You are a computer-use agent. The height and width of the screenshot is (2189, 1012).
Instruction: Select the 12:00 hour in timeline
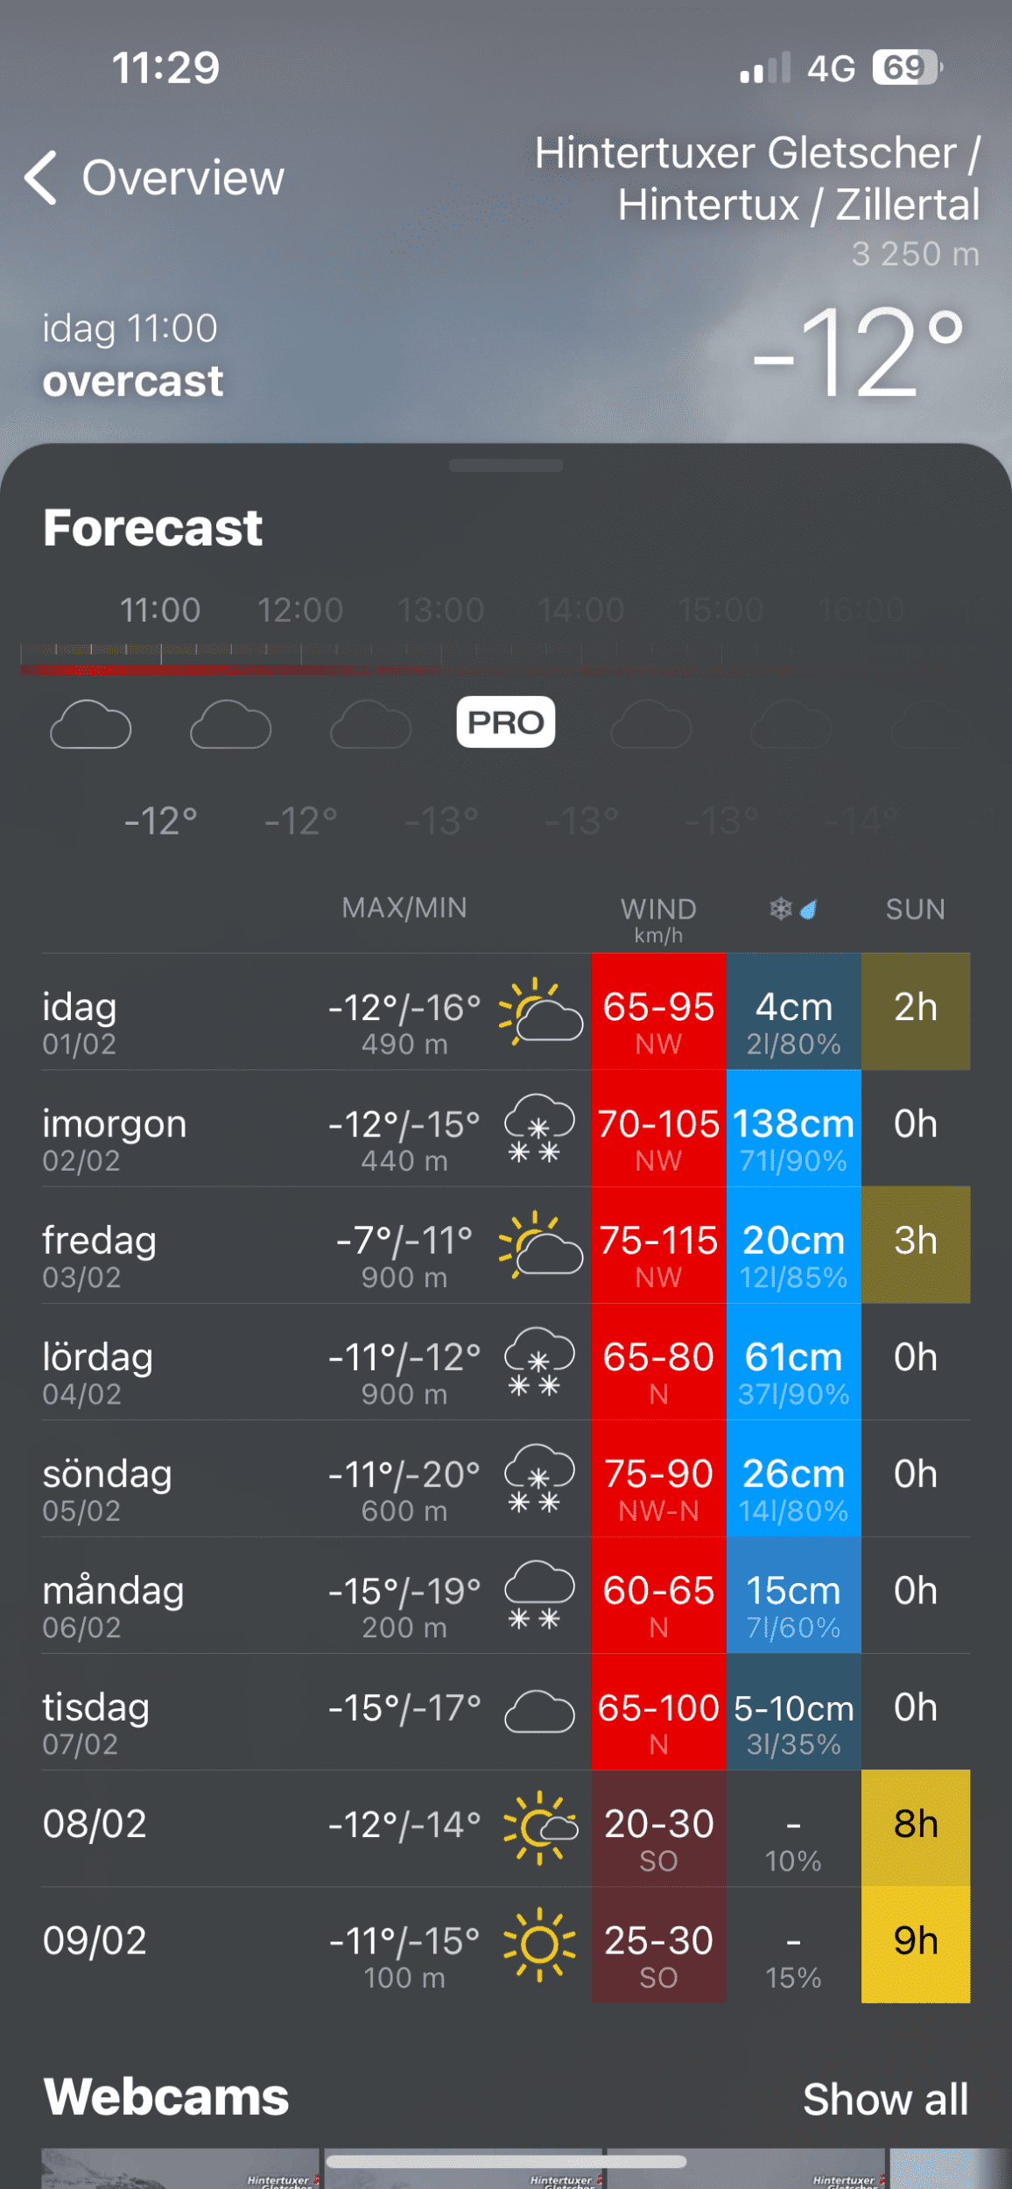[300, 610]
